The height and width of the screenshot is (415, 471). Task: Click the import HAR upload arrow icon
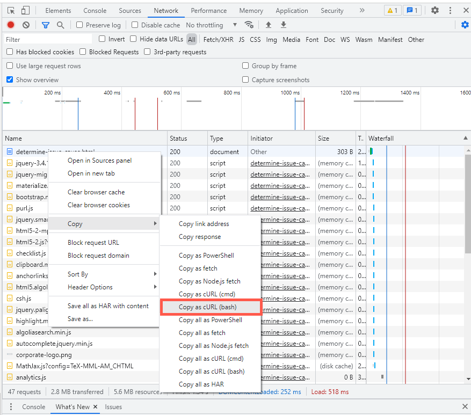[269, 25]
